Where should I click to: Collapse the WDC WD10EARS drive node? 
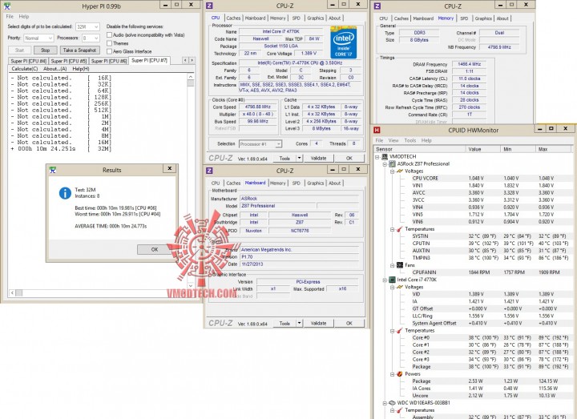coord(385,403)
